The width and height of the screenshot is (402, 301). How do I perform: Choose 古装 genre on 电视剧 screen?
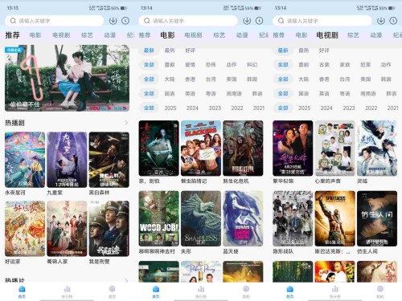324,64
